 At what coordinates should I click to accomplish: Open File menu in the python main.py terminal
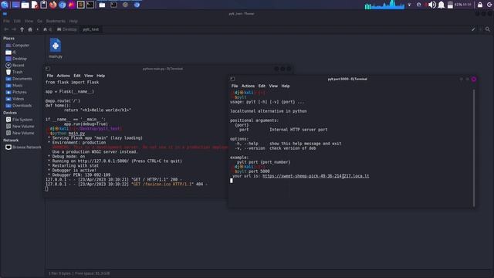pos(49,76)
